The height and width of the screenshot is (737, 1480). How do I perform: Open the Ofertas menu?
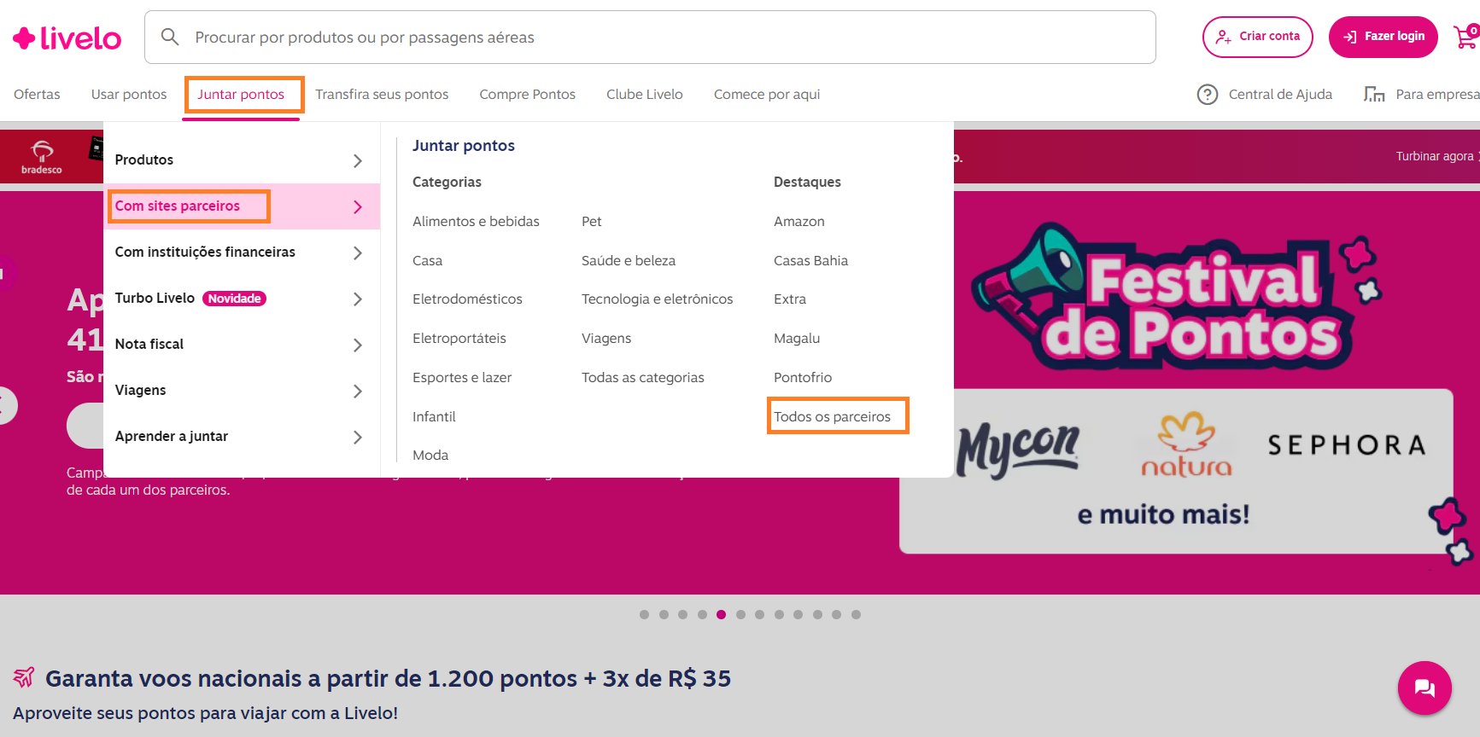click(37, 95)
